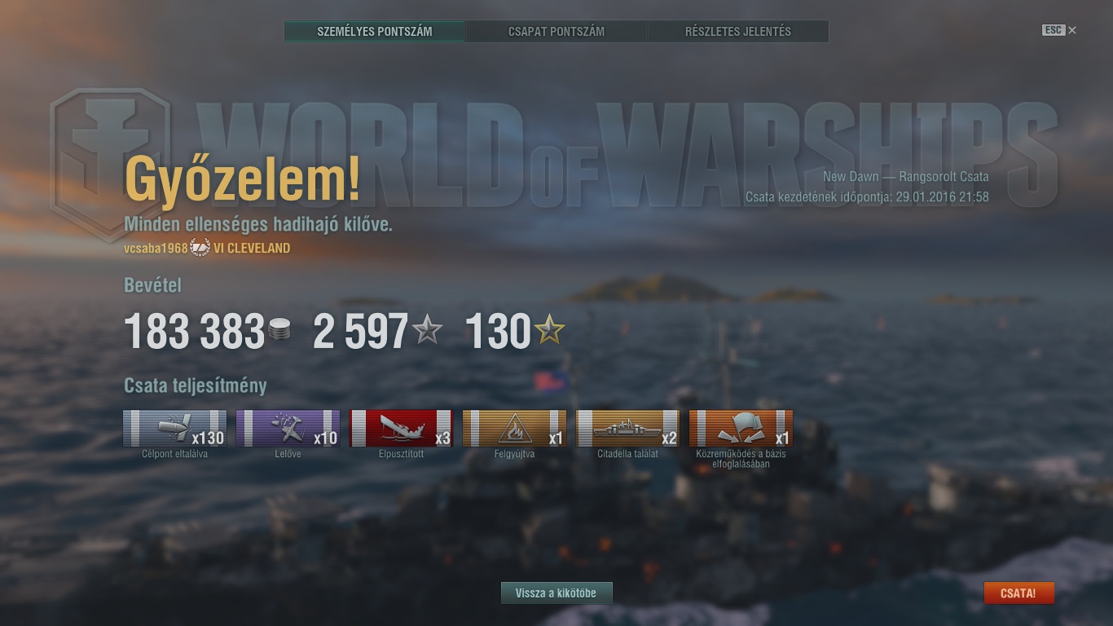1113x626 pixels.
Task: Click the 183 383 credits earned value
Action: pyautogui.click(x=194, y=332)
